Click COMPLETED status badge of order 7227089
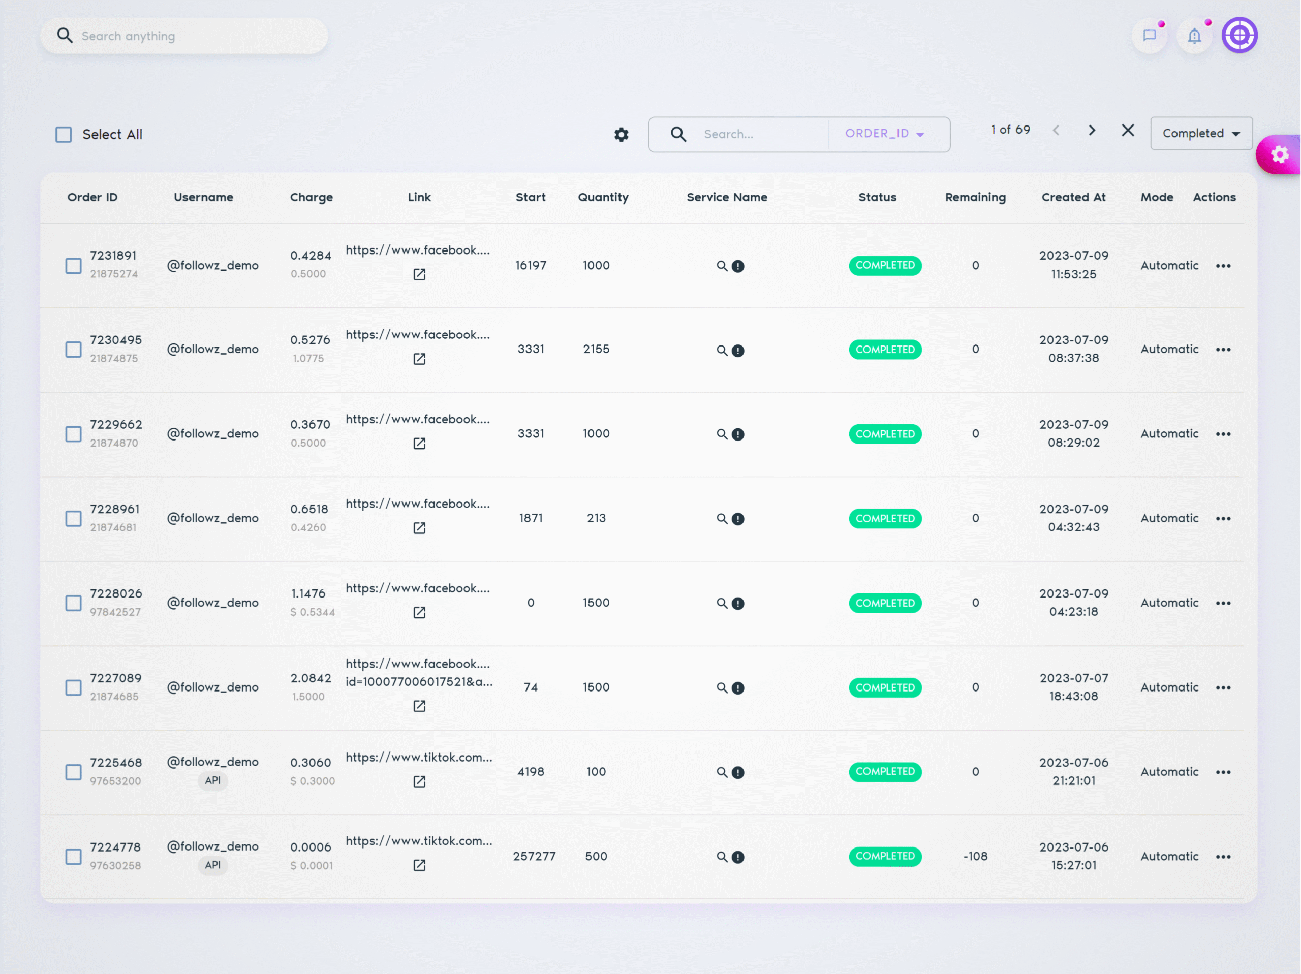 click(885, 687)
